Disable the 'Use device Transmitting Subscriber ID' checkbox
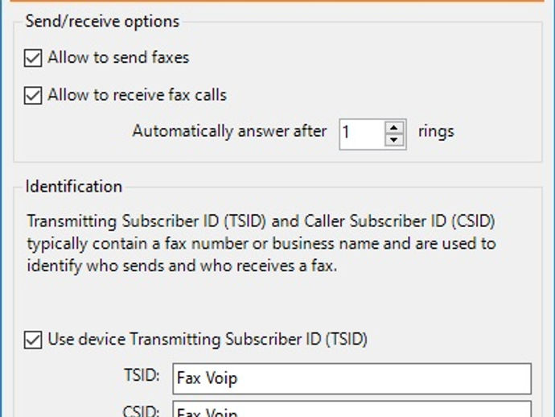Viewport: 555px width, 417px height. [33, 340]
